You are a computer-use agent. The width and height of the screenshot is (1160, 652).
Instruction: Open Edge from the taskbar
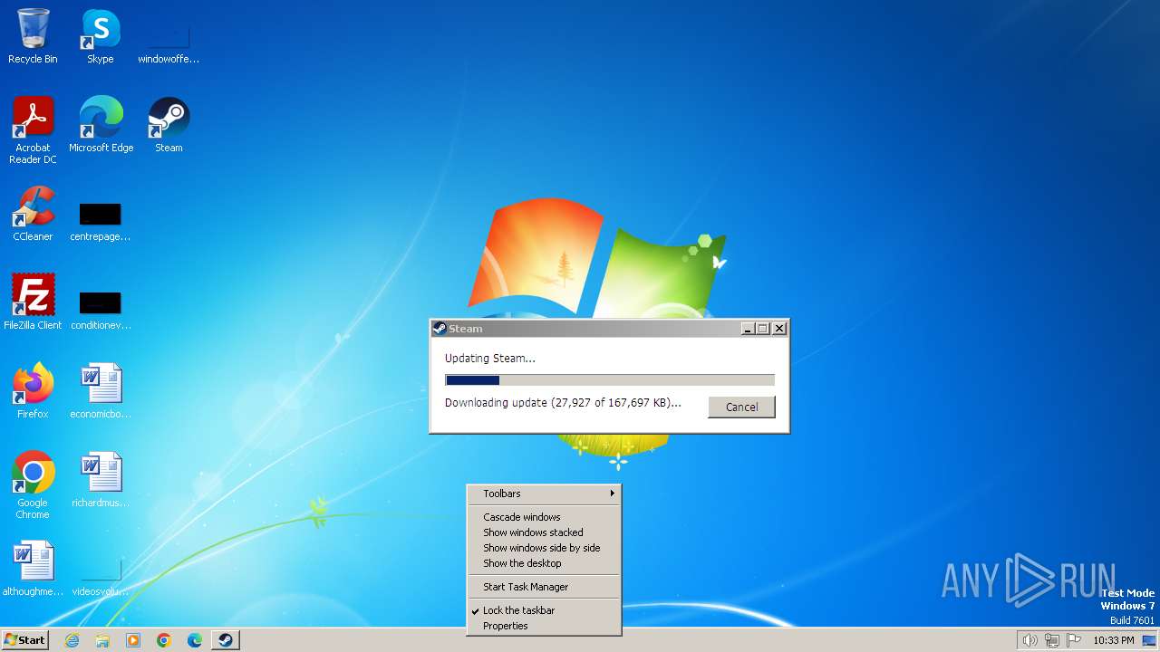tap(195, 640)
